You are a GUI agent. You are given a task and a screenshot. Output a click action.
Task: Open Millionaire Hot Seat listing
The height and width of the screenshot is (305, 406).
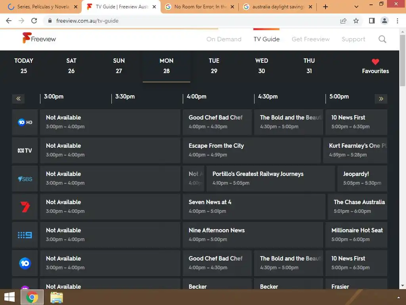coord(356,235)
